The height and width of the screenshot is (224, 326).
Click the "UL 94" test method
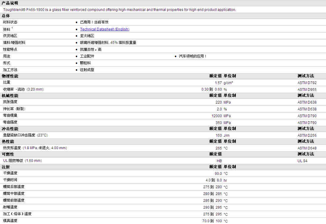[302, 161]
